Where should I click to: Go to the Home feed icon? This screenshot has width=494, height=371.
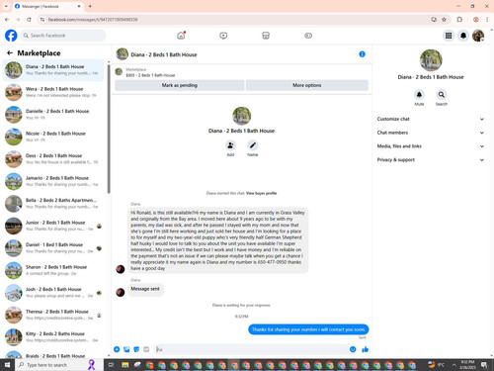[181, 36]
